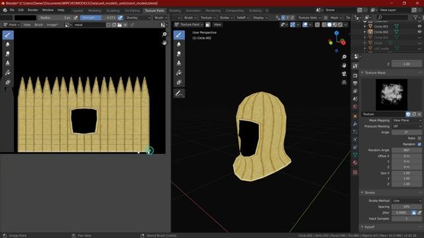The width and height of the screenshot is (424, 238).
Task: Select the Smear tool in 3D viewport
Action: click(179, 54)
